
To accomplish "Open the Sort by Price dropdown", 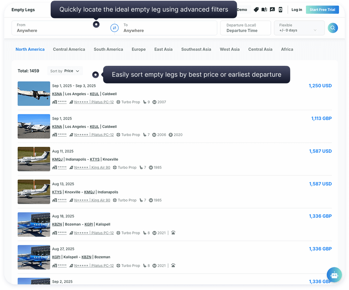I will coord(65,70).
